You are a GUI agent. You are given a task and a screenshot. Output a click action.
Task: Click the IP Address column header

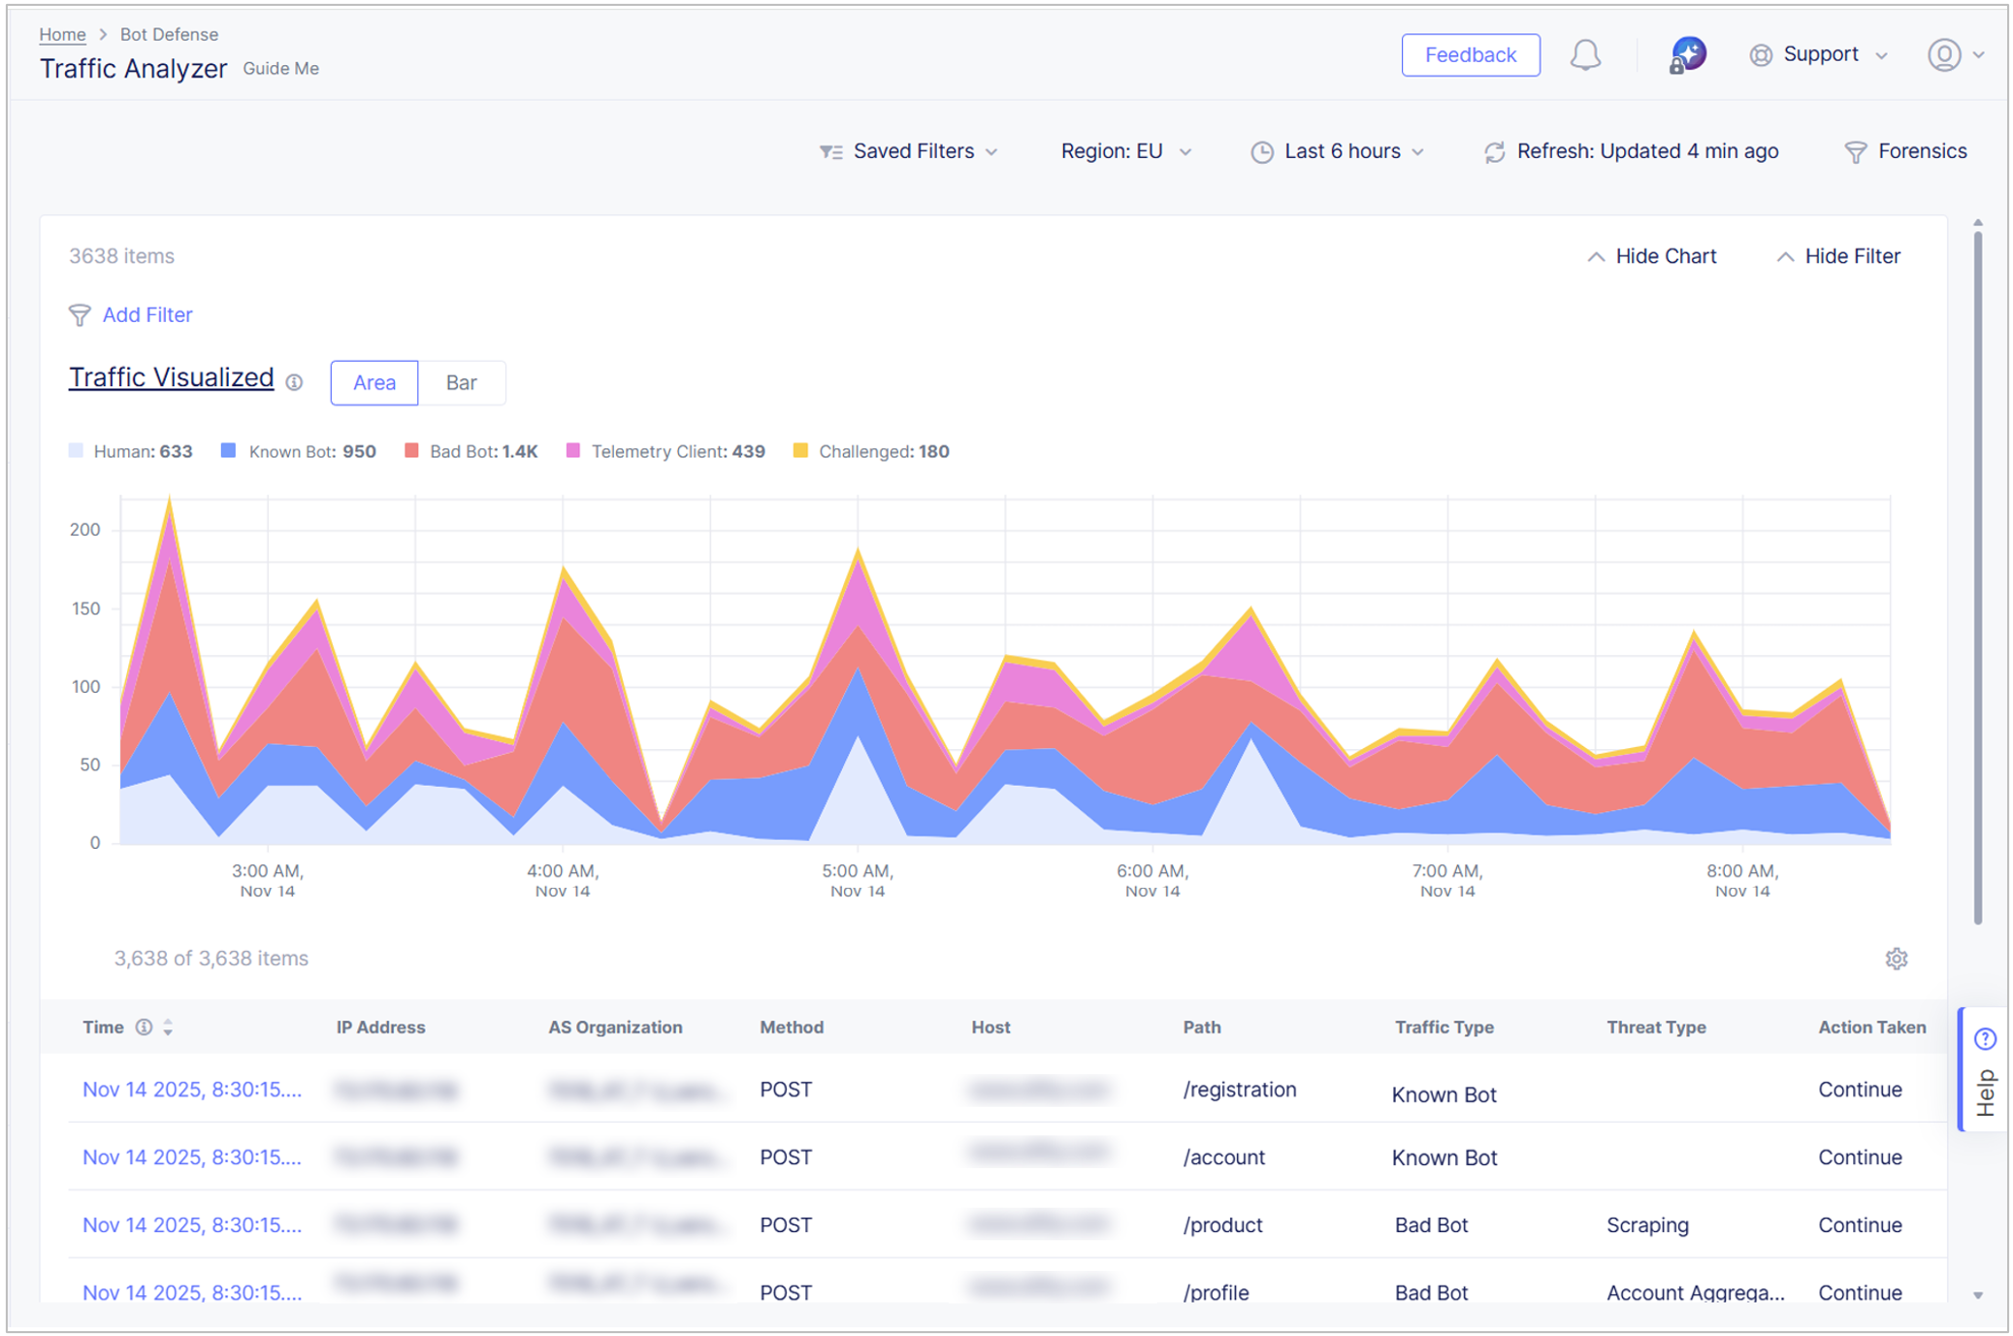tap(380, 1027)
